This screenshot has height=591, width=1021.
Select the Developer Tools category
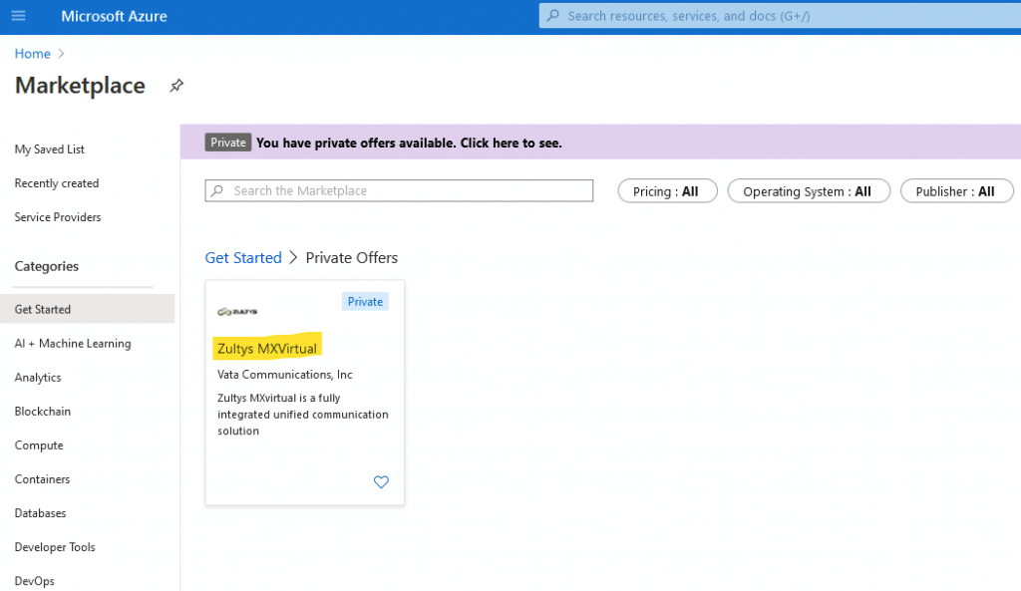[55, 547]
